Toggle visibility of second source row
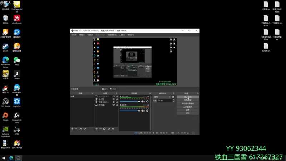 (x=114, y=99)
